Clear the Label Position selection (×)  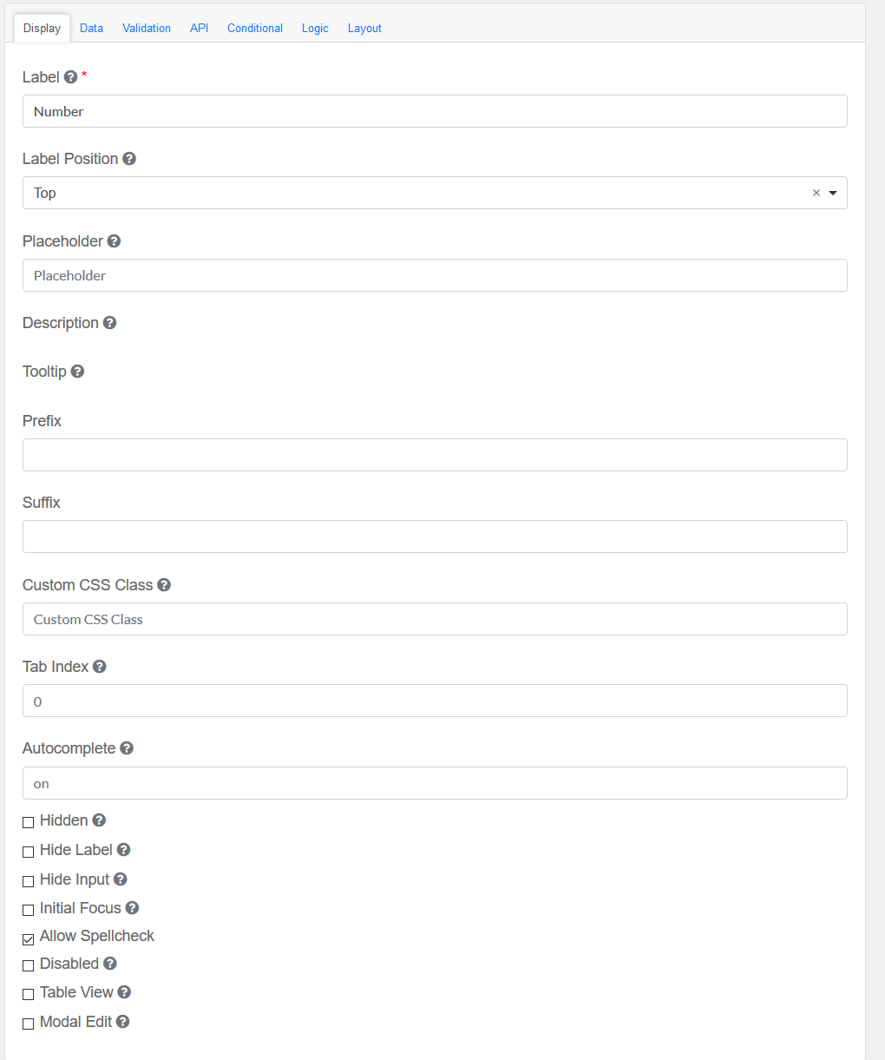pyautogui.click(x=816, y=193)
